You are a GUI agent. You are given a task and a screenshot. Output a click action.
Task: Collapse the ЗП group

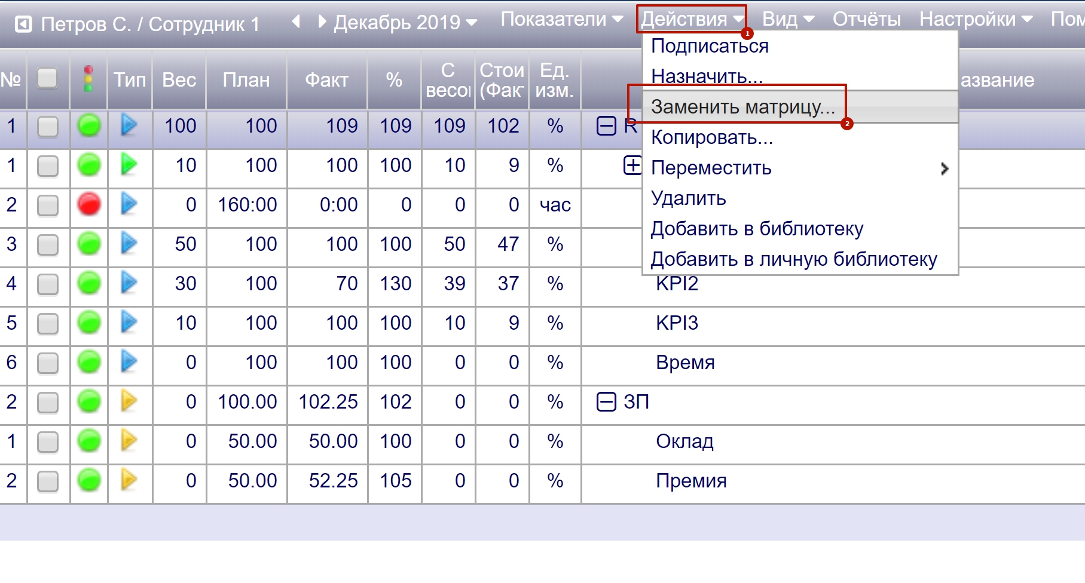tap(606, 402)
